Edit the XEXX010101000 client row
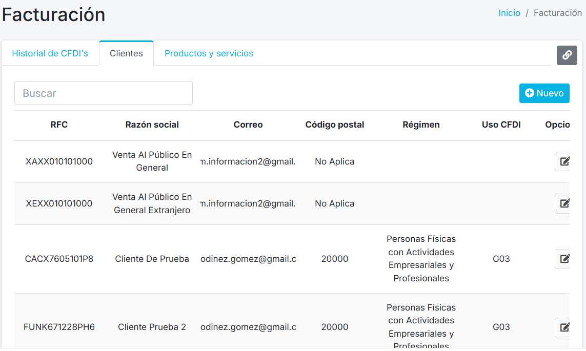 coord(563,203)
